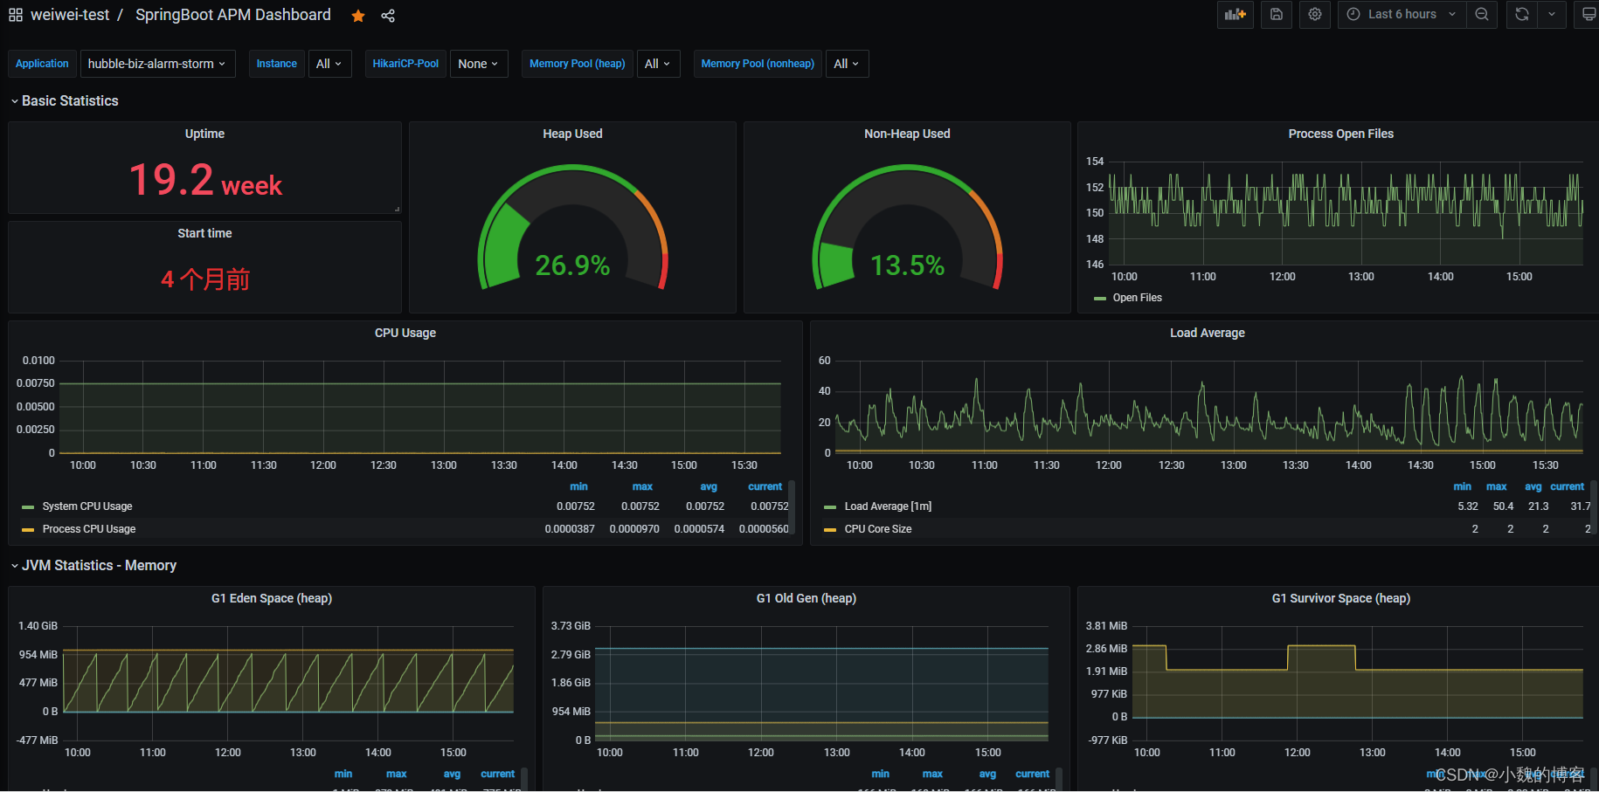Sort CPU Usage legend by max
The image size is (1599, 792).
[x=642, y=486]
